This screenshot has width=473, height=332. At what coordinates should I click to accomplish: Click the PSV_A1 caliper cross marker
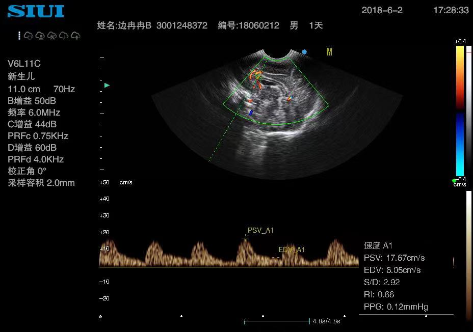[x=245, y=237]
